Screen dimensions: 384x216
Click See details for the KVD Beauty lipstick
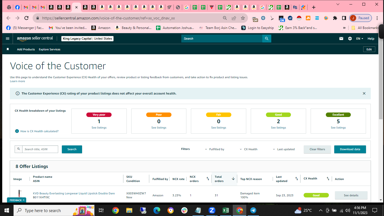pyautogui.click(x=351, y=195)
